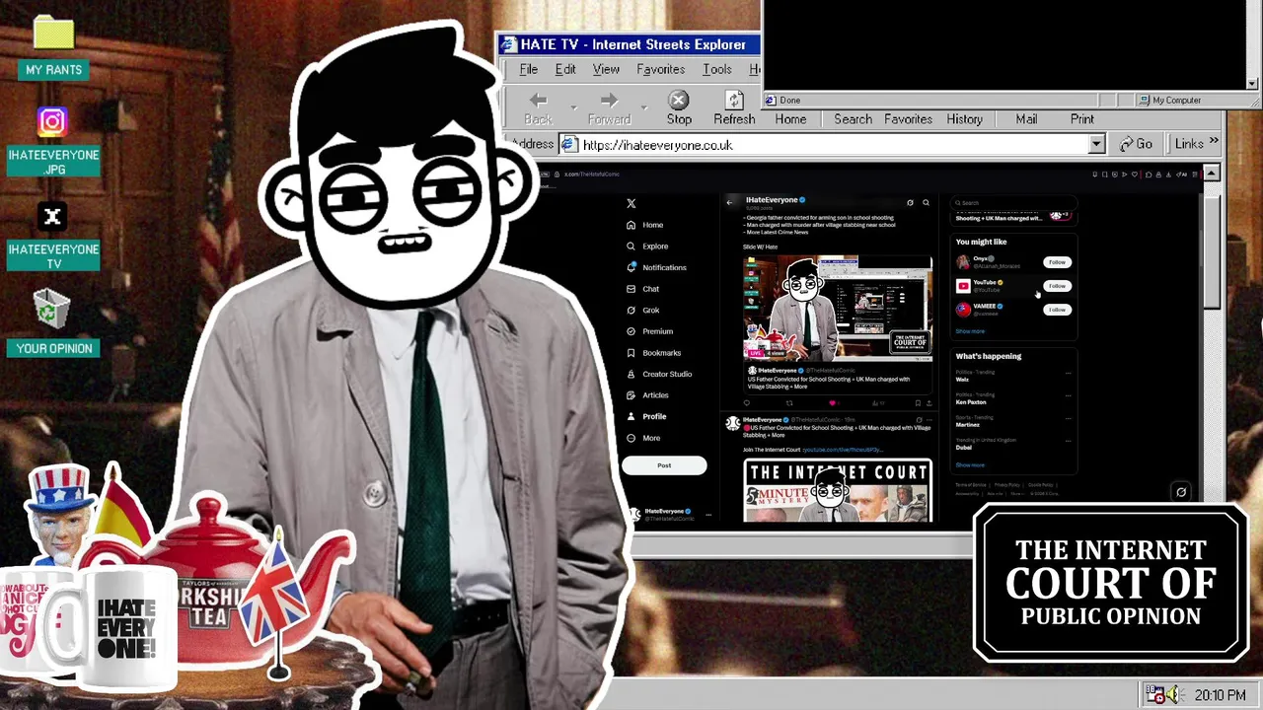
Task: Open the Back button history dropdown arrow
Action: pos(572,106)
